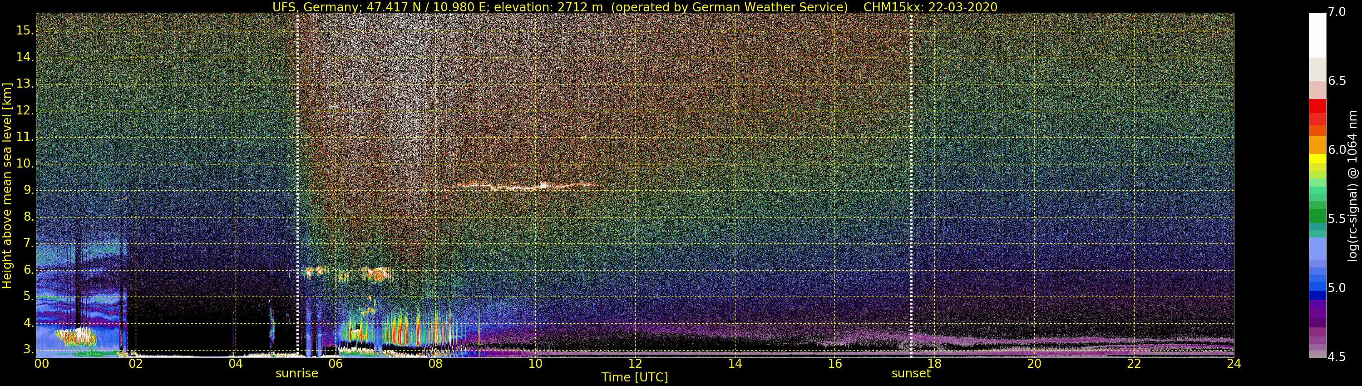
Task: Click the "04" time axis tick label
Action: 236,364
